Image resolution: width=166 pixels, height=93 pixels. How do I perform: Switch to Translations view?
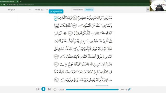tap(78, 10)
